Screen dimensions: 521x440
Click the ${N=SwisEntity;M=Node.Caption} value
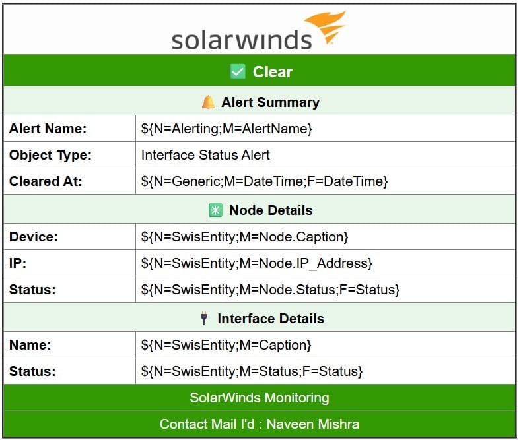244,237
